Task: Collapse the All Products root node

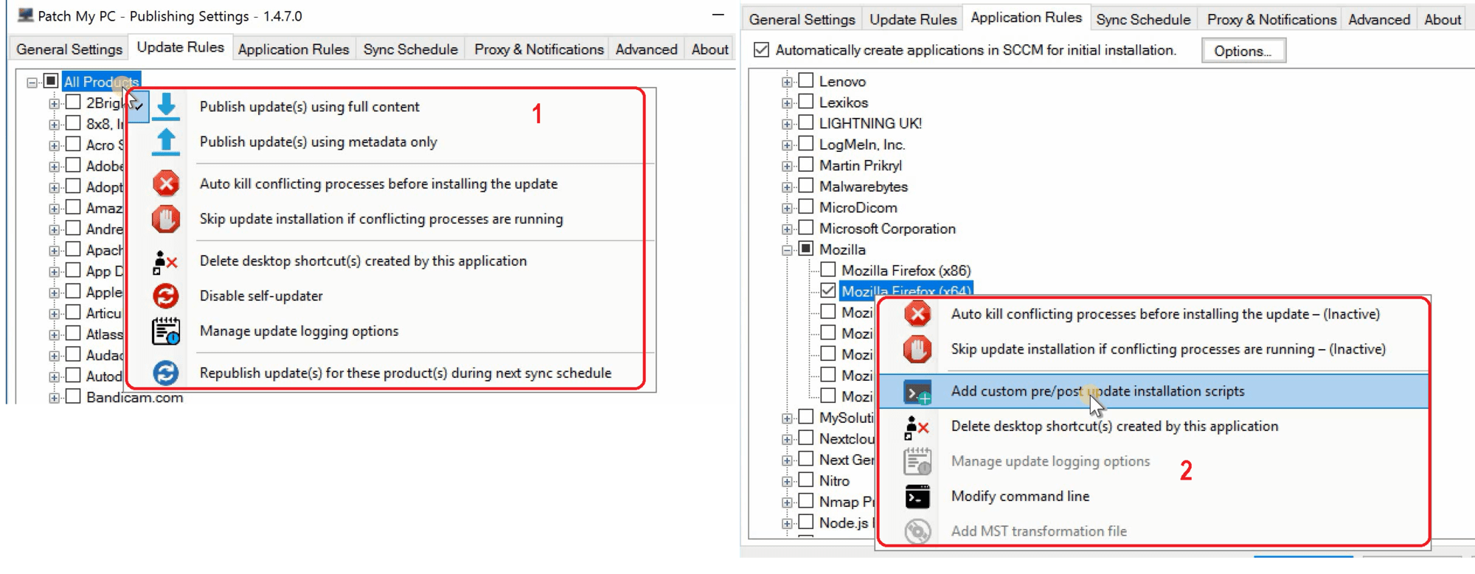Action: 32,82
